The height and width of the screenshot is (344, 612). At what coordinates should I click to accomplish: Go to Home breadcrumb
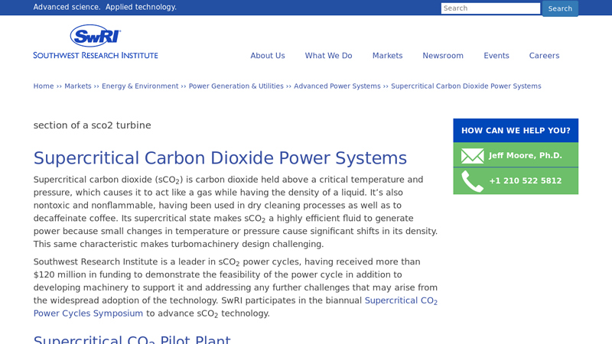click(x=44, y=86)
